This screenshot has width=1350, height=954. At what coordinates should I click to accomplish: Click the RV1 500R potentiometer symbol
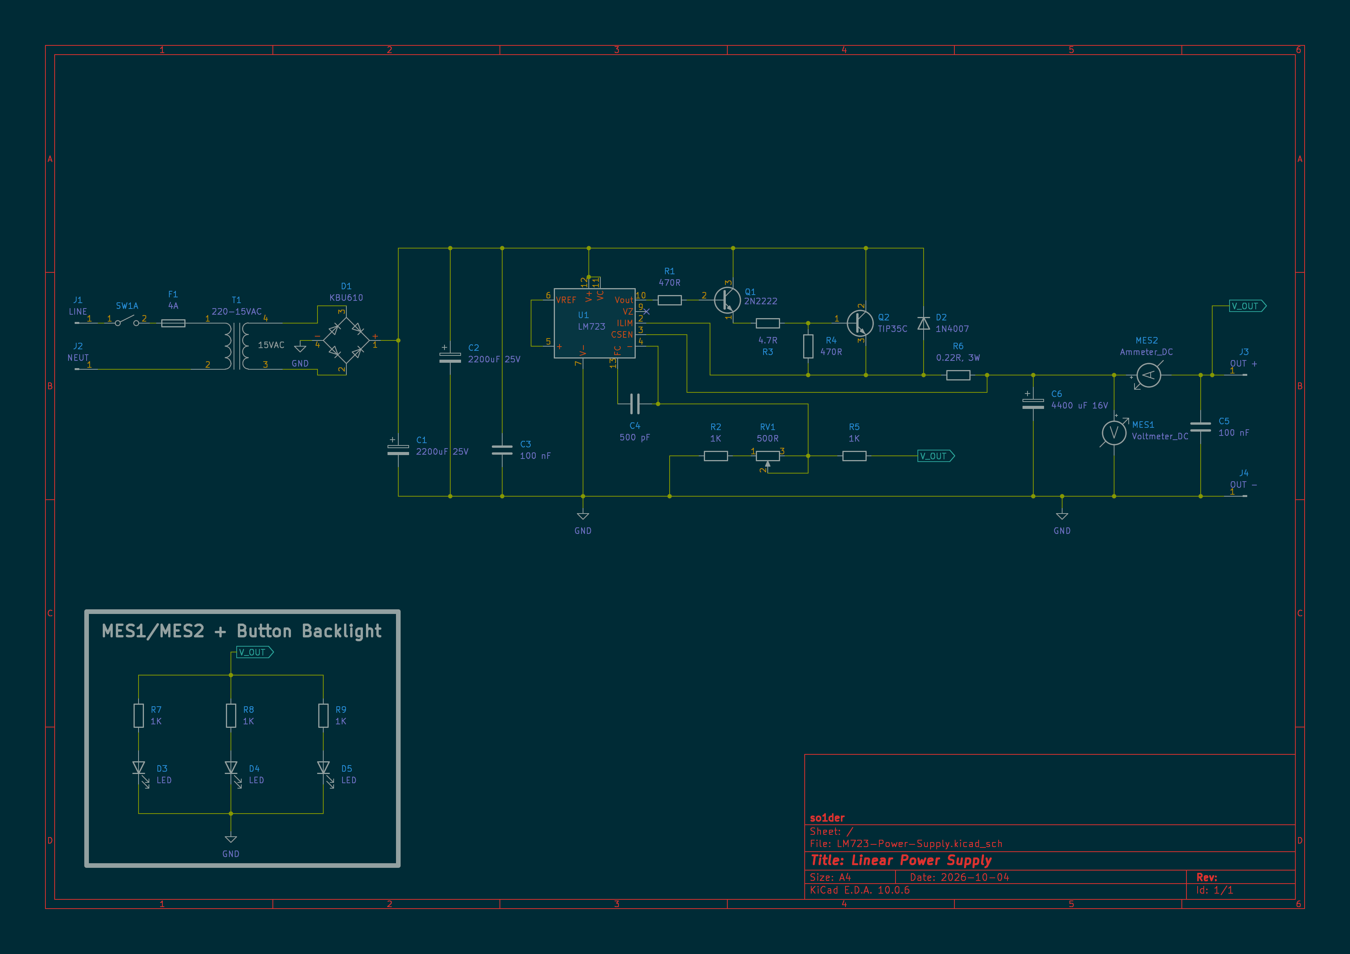(x=767, y=459)
